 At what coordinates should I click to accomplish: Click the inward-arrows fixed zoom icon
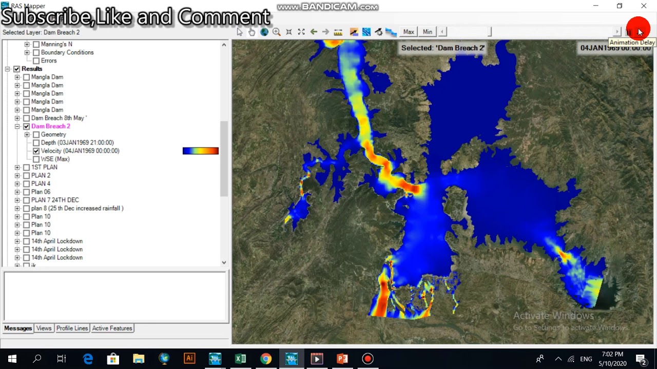click(x=289, y=32)
